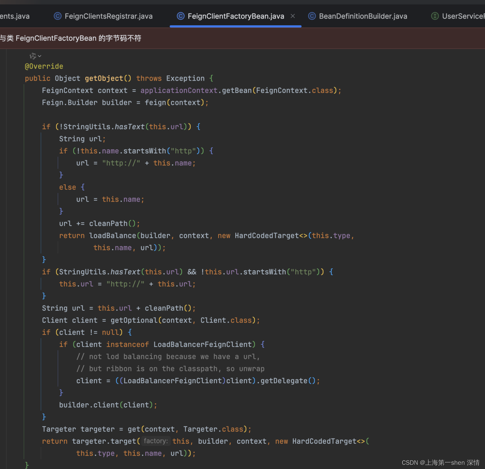Click the getOptional method call

(x=134, y=320)
